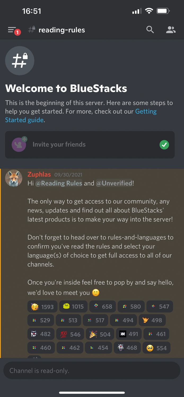Tap the @Unverified role mention

click(x=114, y=183)
